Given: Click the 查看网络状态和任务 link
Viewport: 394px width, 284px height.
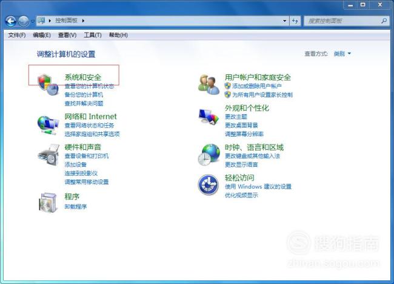Looking at the screenshot, I should [89, 125].
